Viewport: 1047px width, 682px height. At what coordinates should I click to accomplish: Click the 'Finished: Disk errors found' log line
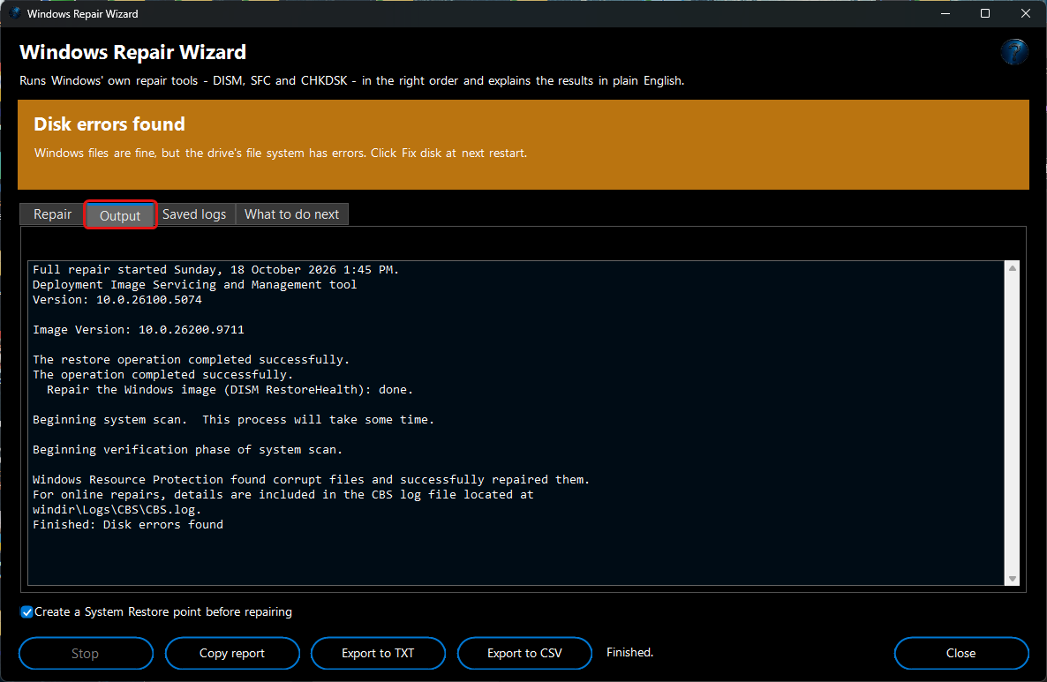pos(128,524)
